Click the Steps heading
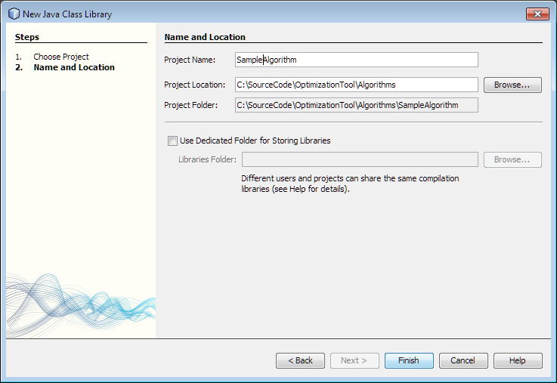557x383 pixels. 27,37
